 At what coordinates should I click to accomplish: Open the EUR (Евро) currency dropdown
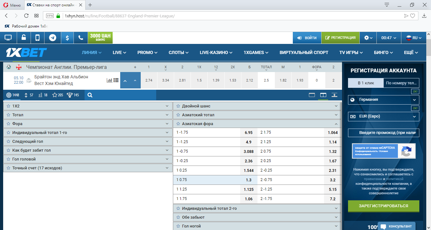[x=384, y=116]
